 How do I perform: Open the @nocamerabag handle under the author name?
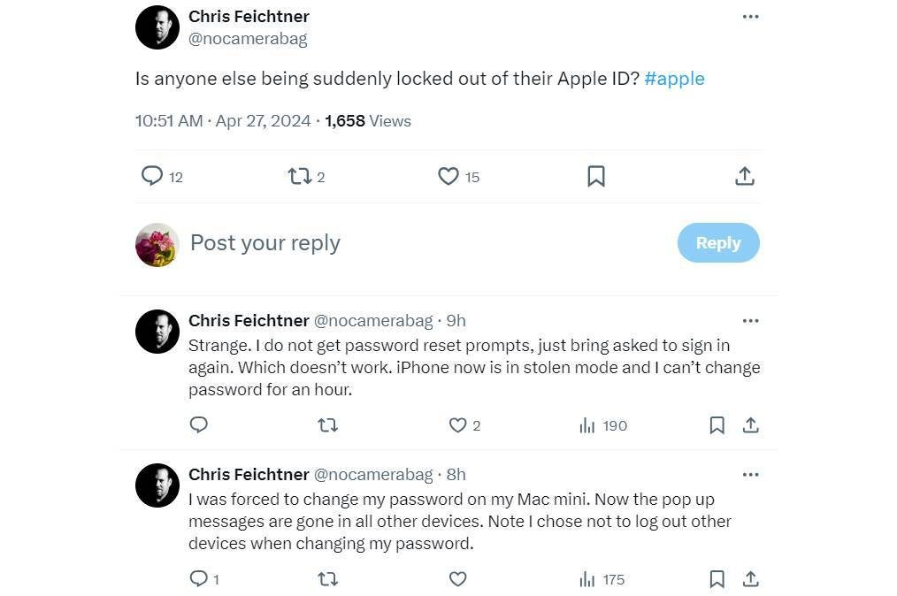point(248,39)
